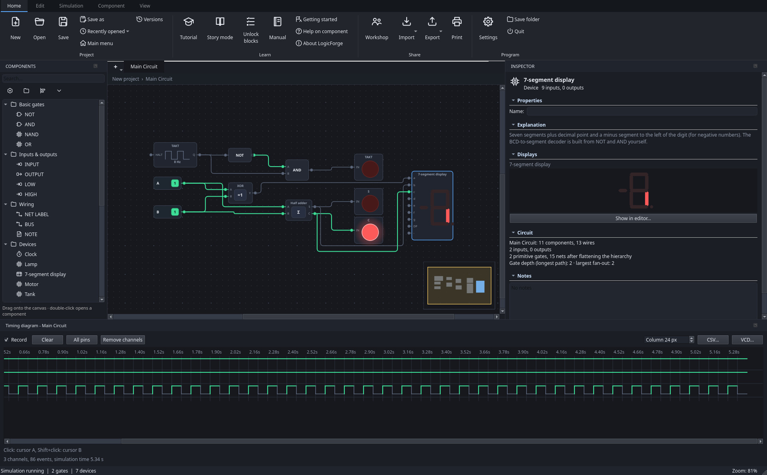
Task: Launch Story mode
Action: coord(220,28)
